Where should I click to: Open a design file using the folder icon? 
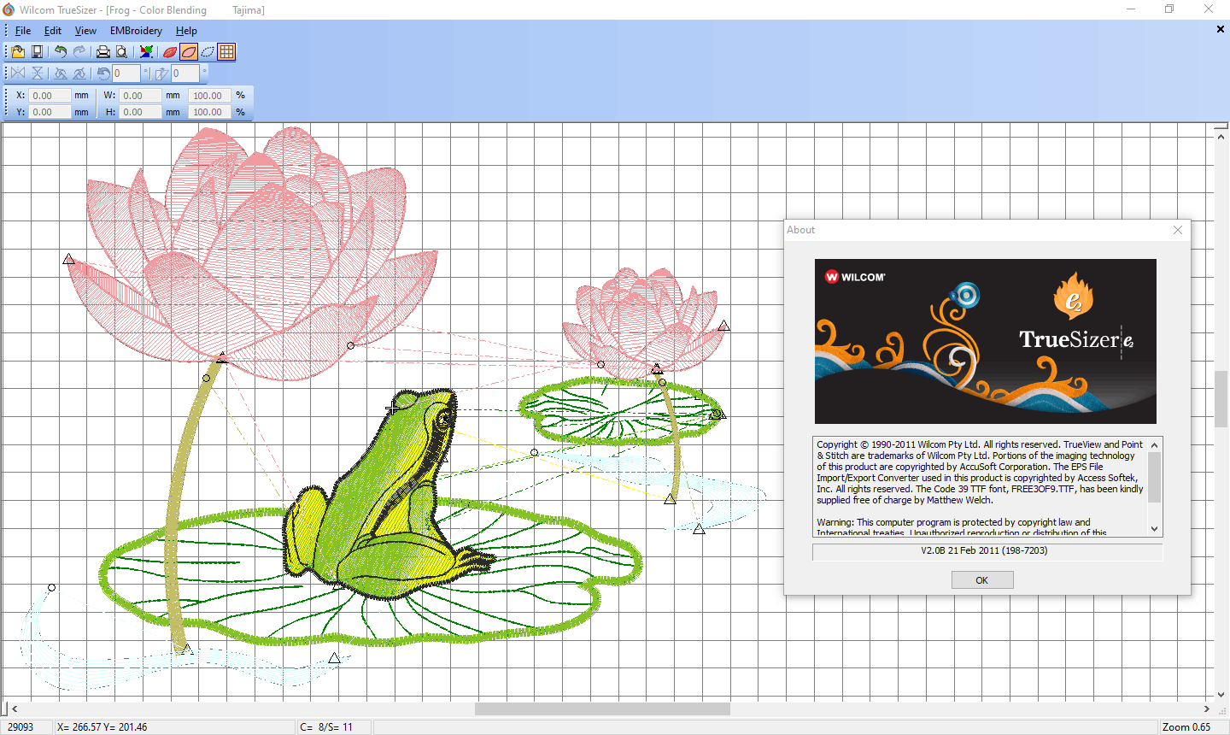coord(18,52)
